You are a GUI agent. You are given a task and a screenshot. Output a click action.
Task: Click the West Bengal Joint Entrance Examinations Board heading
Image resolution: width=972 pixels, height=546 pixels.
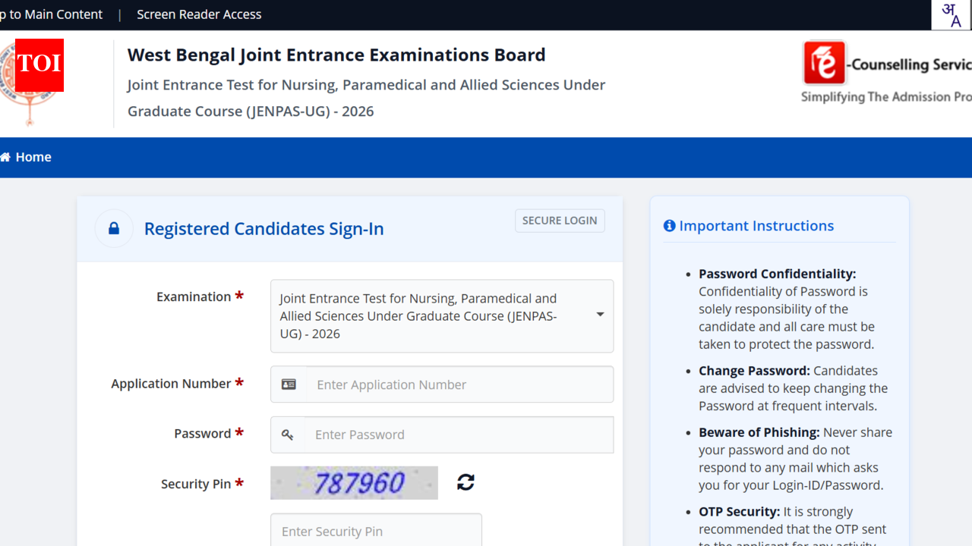point(336,55)
